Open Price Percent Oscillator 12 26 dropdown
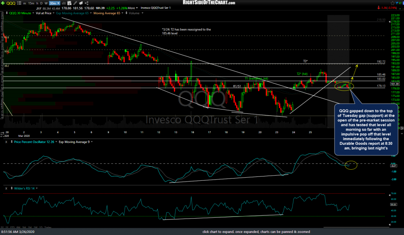This screenshot has height=235, width=404. coord(56,142)
